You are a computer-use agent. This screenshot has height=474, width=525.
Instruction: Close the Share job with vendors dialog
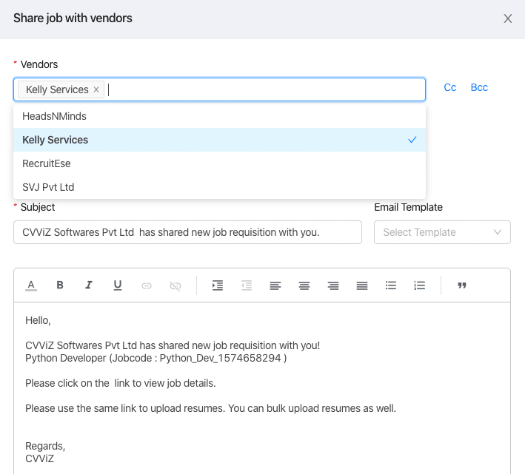pyautogui.click(x=508, y=18)
